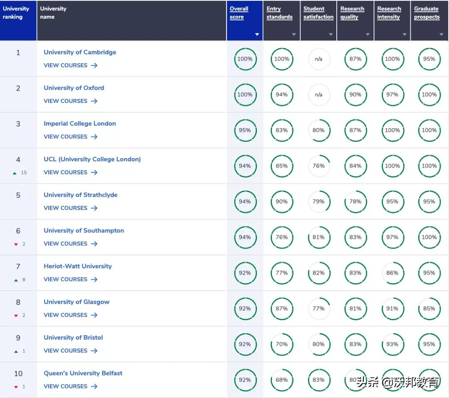Sort by Entry standards header link
Viewport: 449px width, 398px height.
click(x=279, y=13)
